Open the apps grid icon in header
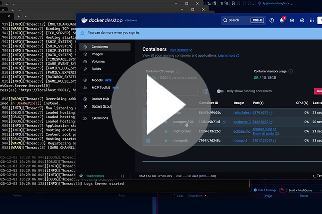The height and width of the screenshot is (214, 322). click(x=312, y=20)
